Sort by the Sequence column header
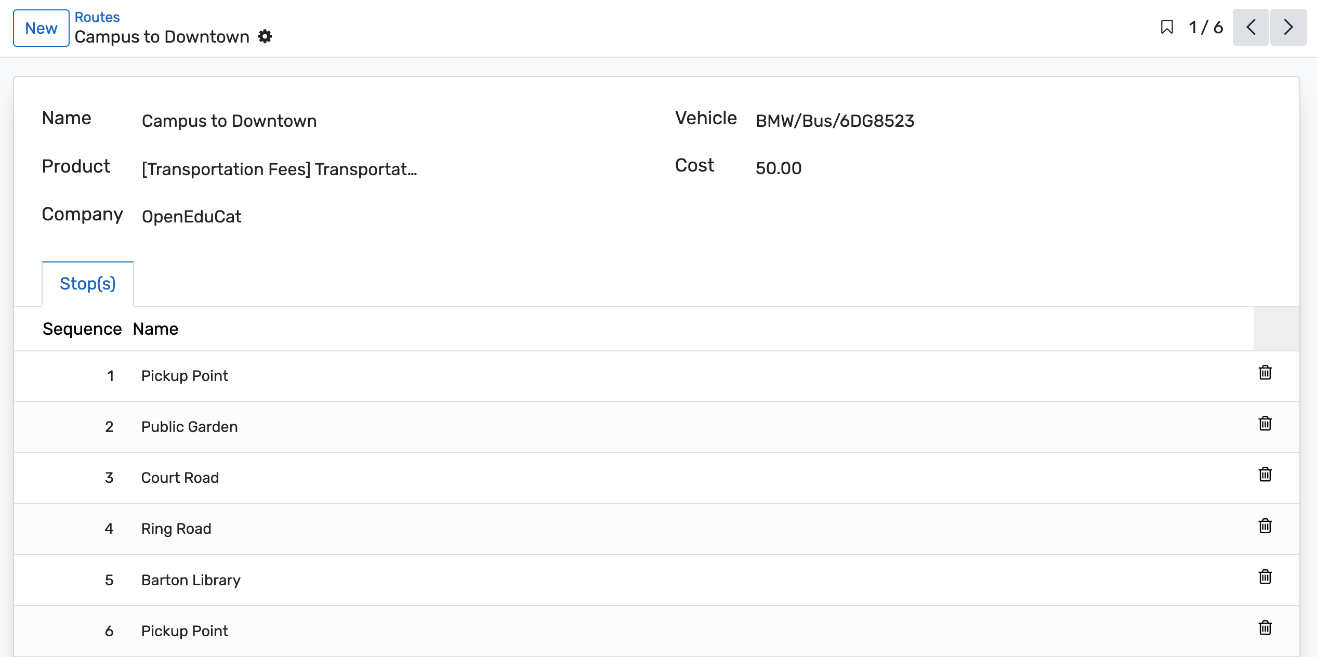Screen dimensions: 1317x657 [82, 329]
